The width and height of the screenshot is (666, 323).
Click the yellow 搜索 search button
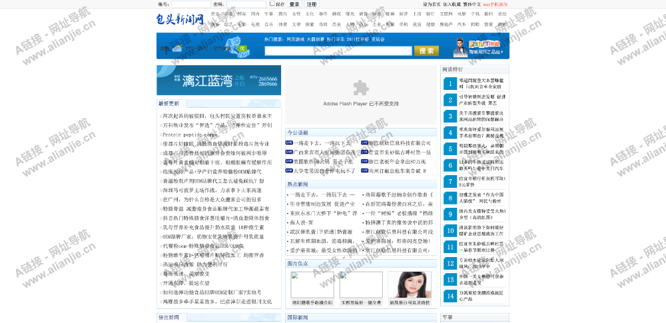click(426, 51)
